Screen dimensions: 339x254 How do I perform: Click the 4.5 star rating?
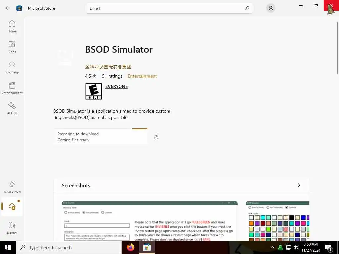click(91, 76)
